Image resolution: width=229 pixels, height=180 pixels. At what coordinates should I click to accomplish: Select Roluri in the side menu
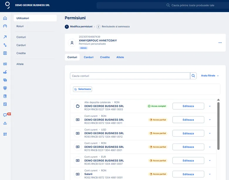coord(20,26)
